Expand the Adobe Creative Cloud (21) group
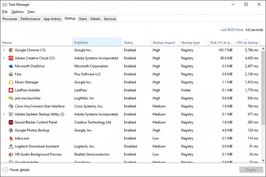The height and width of the screenshot is (177, 266). pyautogui.click(x=4, y=58)
